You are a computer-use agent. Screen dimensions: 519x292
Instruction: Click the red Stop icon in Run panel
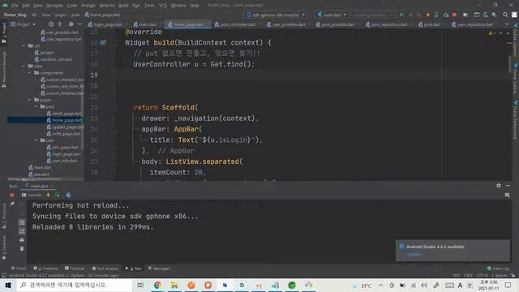click(x=12, y=195)
